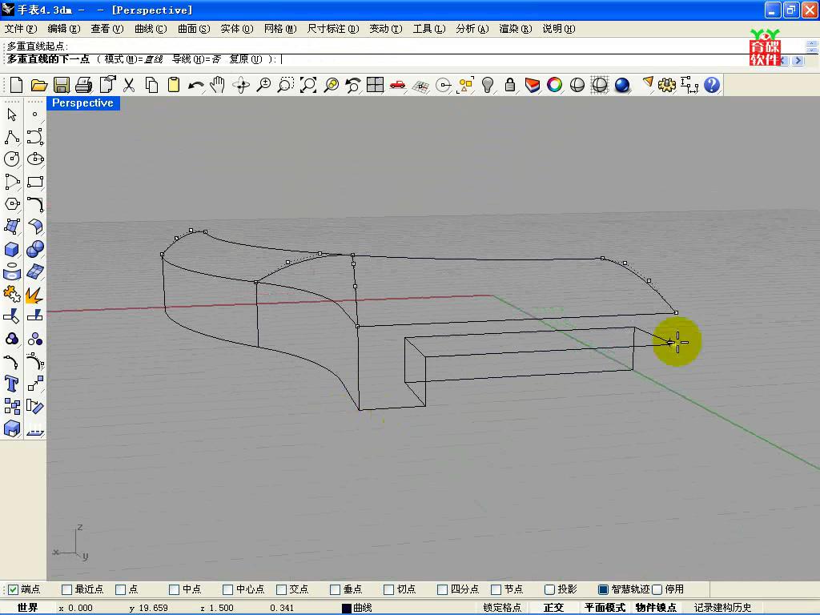820x615 pixels.
Task: Click the Perspective viewport title tab
Action: click(x=82, y=103)
